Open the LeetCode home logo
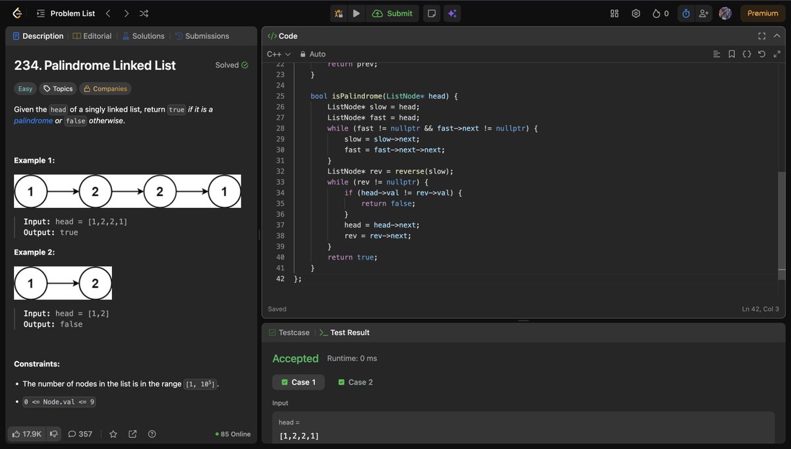The width and height of the screenshot is (791, 449). tap(17, 13)
